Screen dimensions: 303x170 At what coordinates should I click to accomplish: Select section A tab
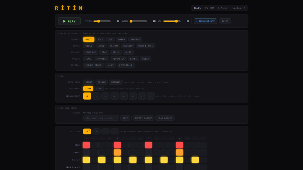[x=87, y=132]
